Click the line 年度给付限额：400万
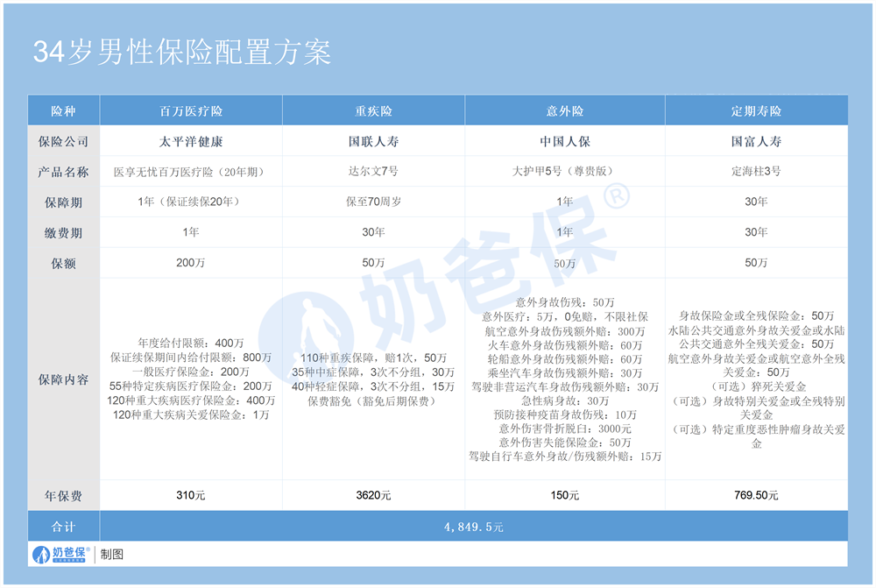The height and width of the screenshot is (588, 876). [191, 343]
